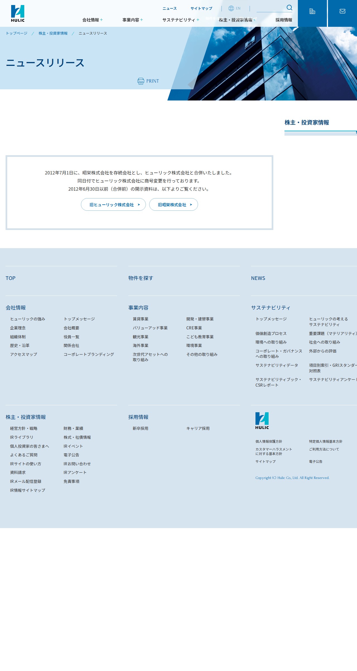Click footer NEWS link
This screenshot has width=357, height=671.
[258, 278]
